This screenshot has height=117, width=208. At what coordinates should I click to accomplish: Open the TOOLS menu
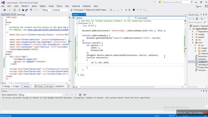[59, 6]
